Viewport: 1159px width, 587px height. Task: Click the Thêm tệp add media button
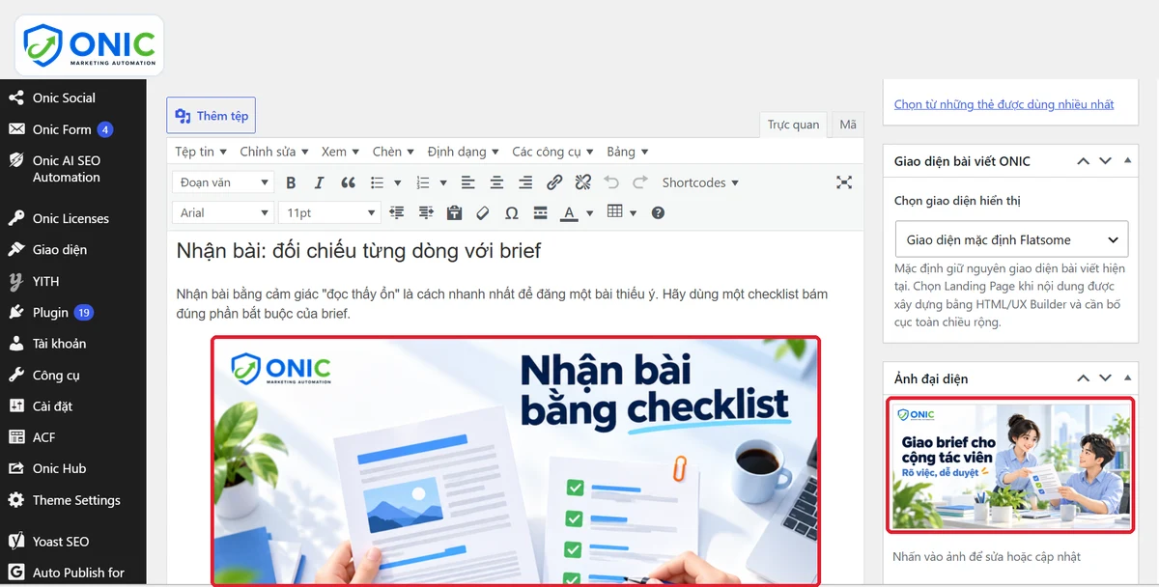(x=211, y=116)
